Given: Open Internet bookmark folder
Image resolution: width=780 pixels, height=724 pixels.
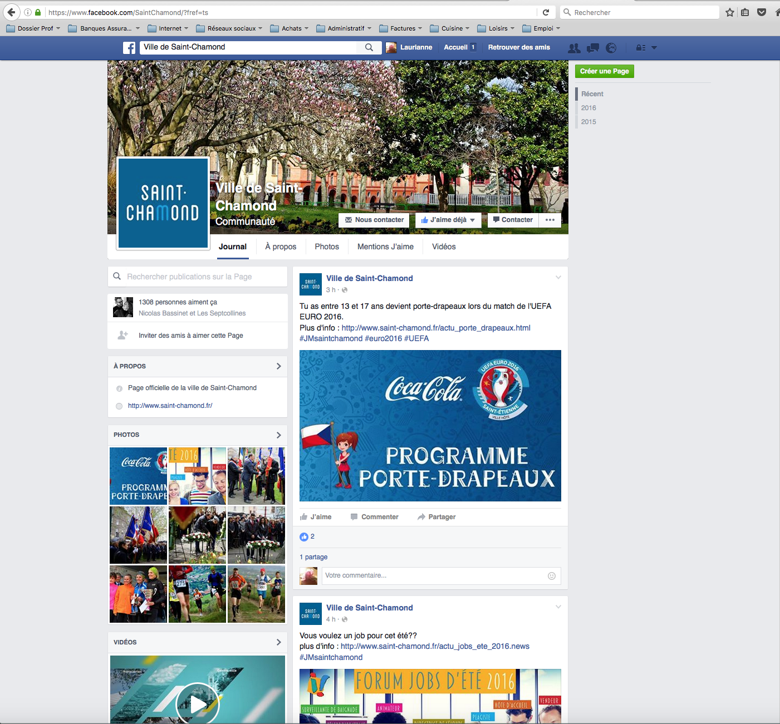Looking at the screenshot, I should click(x=168, y=28).
